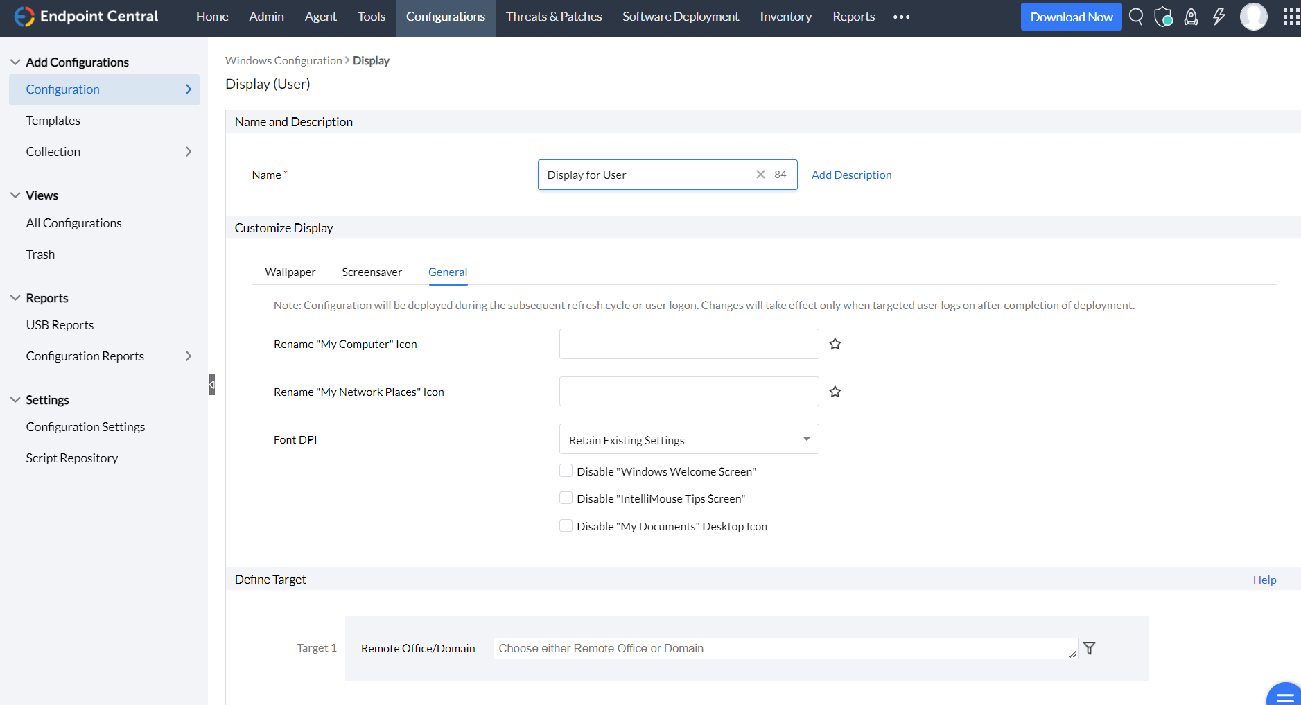
Task: Switch to the Wallpaper tab
Action: [x=290, y=272]
